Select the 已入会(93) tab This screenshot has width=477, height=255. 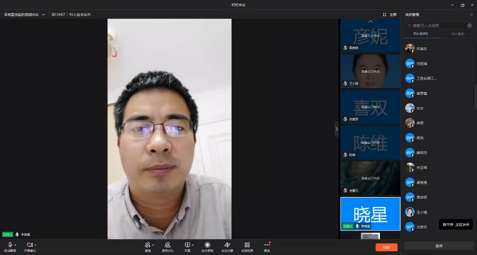pyautogui.click(x=421, y=34)
